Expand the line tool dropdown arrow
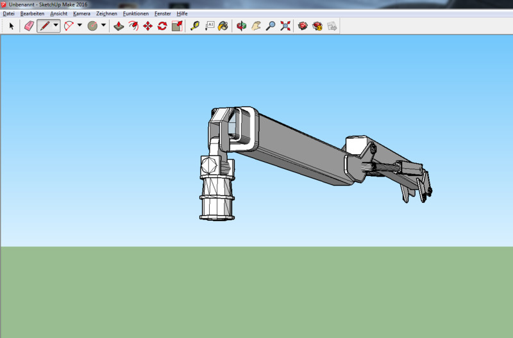Screen dimensions: 513x338 (x=56, y=26)
